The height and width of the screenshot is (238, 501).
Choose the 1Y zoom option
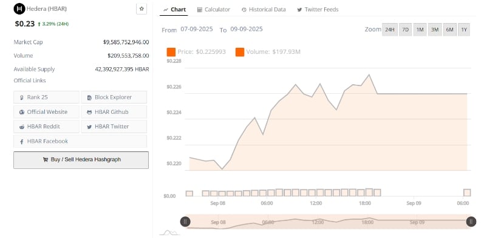pos(464,30)
